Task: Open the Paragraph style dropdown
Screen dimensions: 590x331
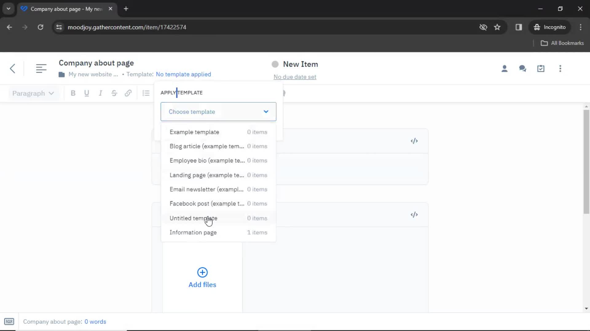Action: (x=32, y=93)
